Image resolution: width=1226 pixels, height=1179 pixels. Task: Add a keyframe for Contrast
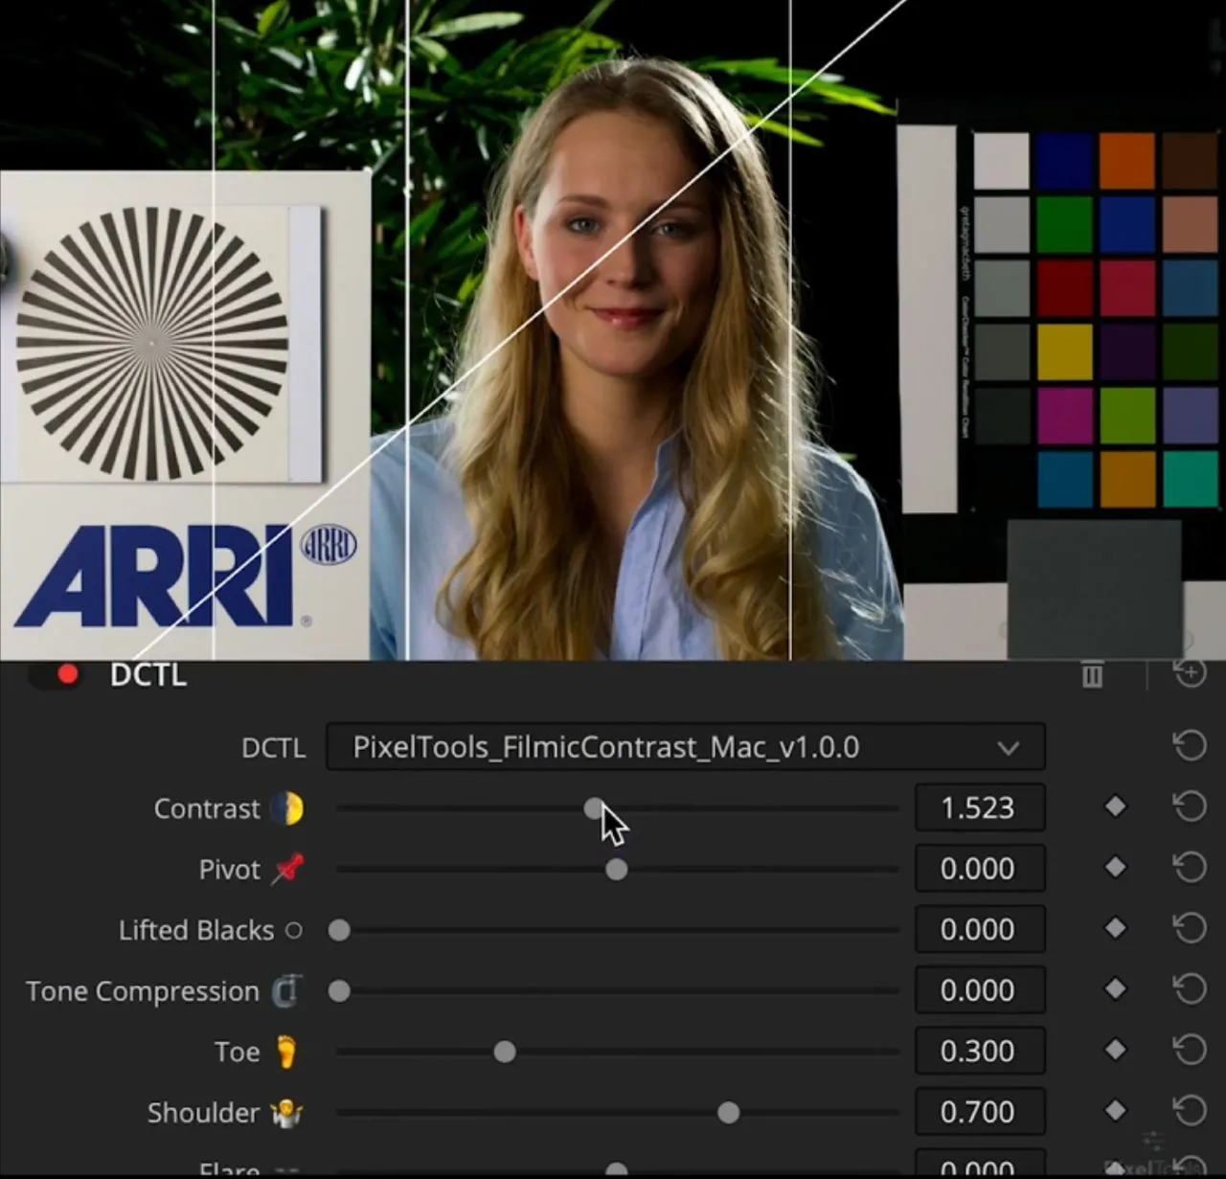pyautogui.click(x=1115, y=807)
